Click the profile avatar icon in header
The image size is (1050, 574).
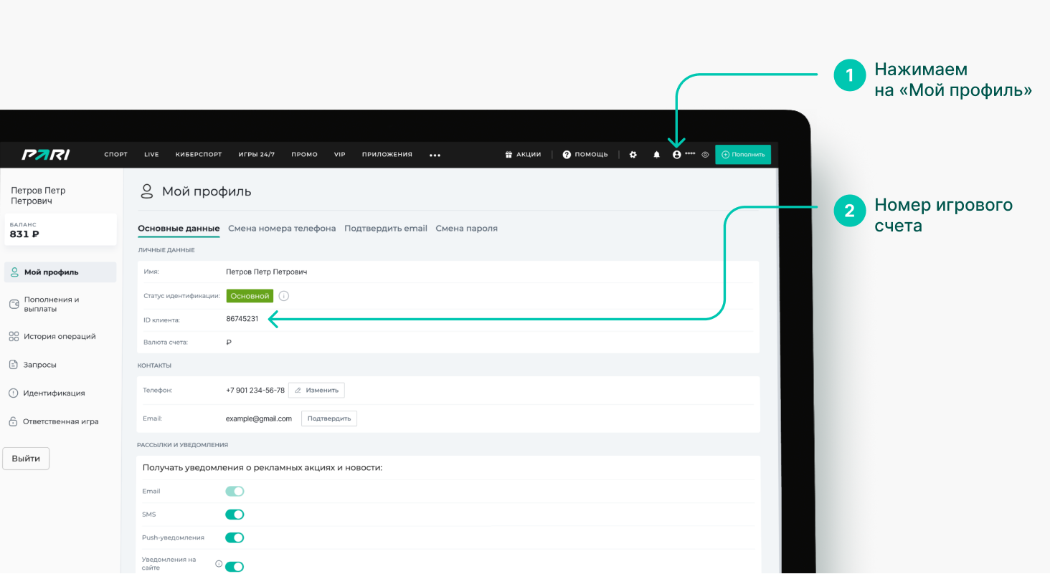[676, 154]
